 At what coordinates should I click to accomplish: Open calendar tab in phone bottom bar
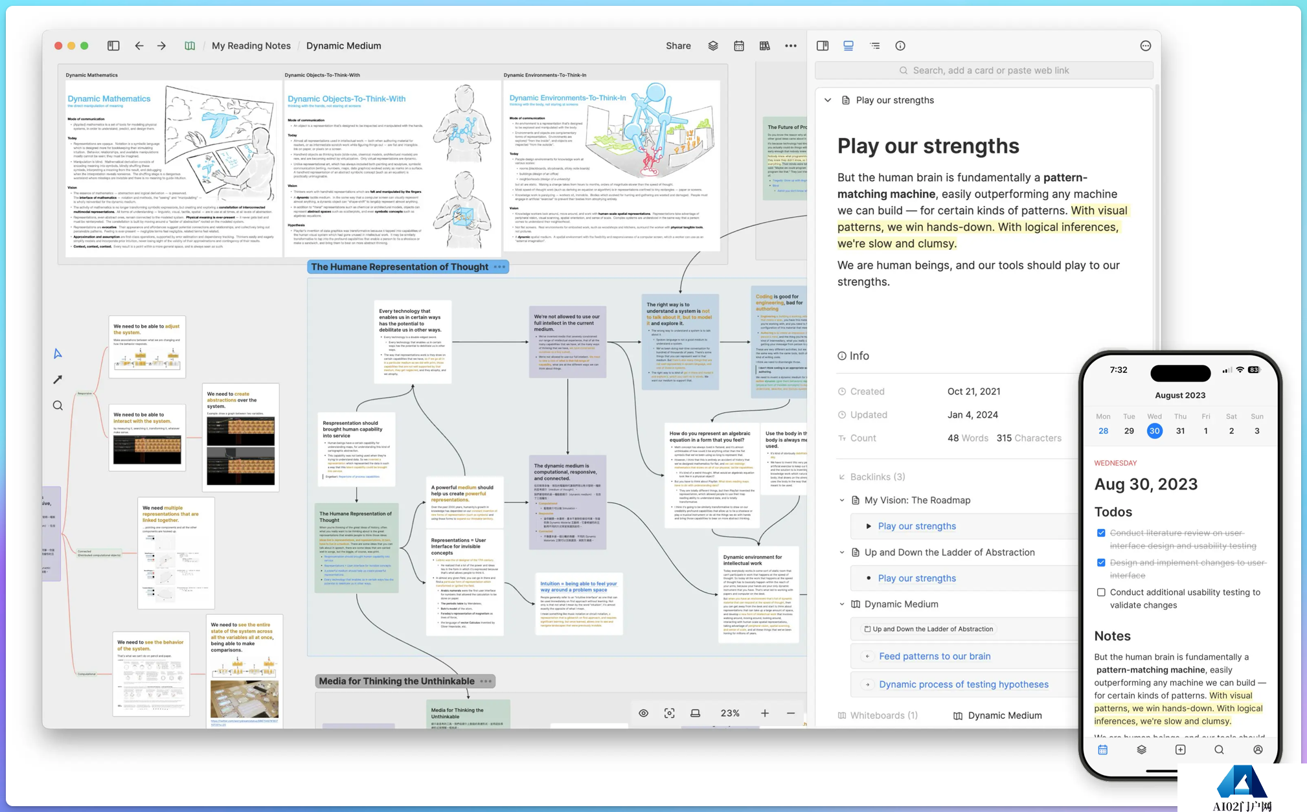point(1103,750)
